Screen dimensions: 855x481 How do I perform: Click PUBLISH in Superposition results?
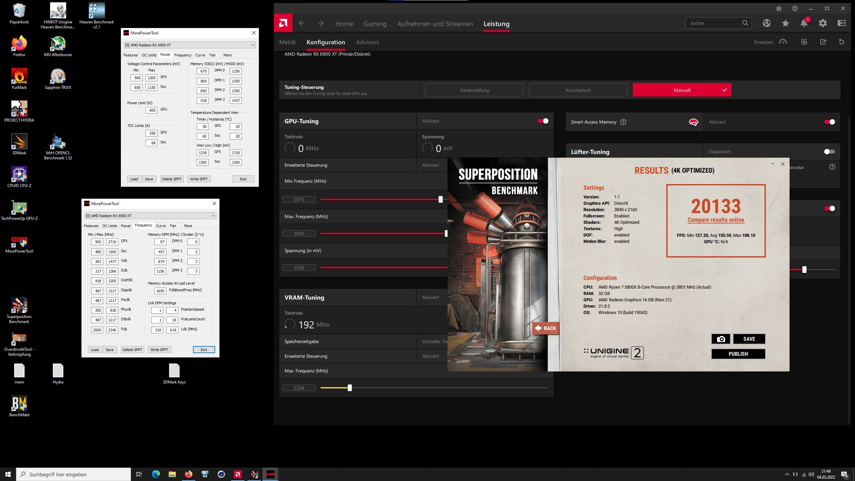point(738,354)
